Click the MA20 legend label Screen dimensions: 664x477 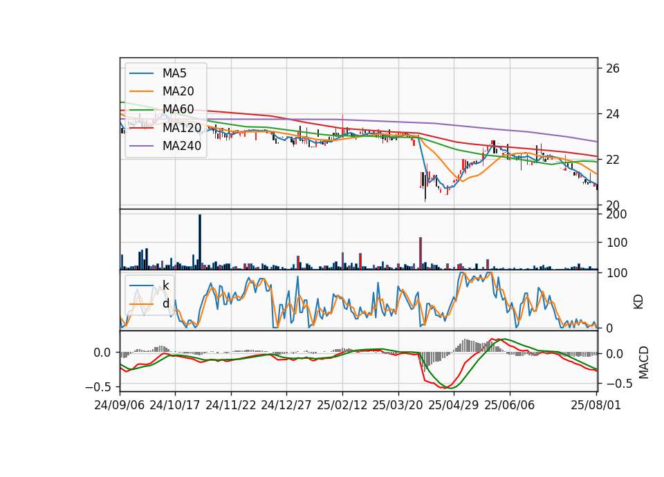(x=178, y=91)
